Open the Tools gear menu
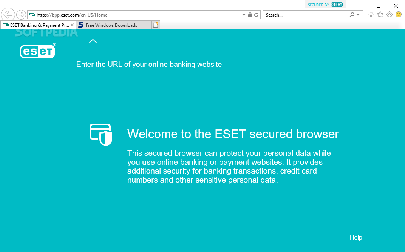Screen dimensions: 405x252 [x=390, y=14]
